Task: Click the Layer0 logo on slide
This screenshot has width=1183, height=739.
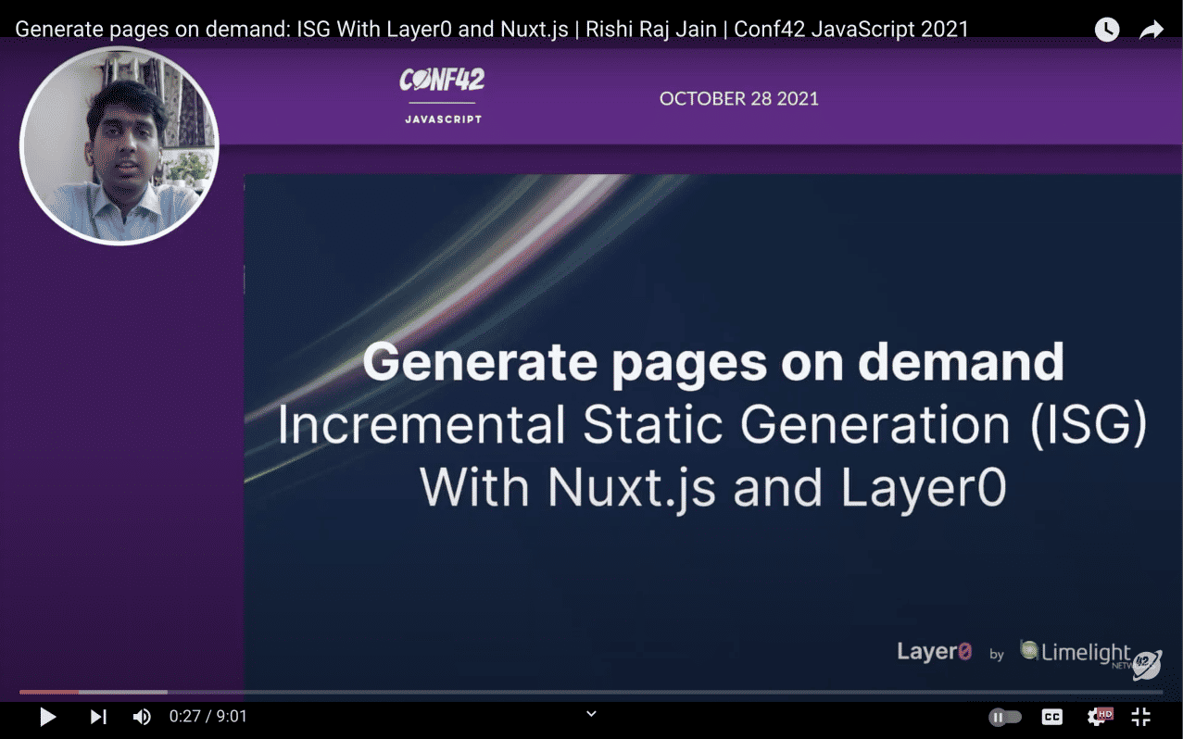Action: point(934,652)
